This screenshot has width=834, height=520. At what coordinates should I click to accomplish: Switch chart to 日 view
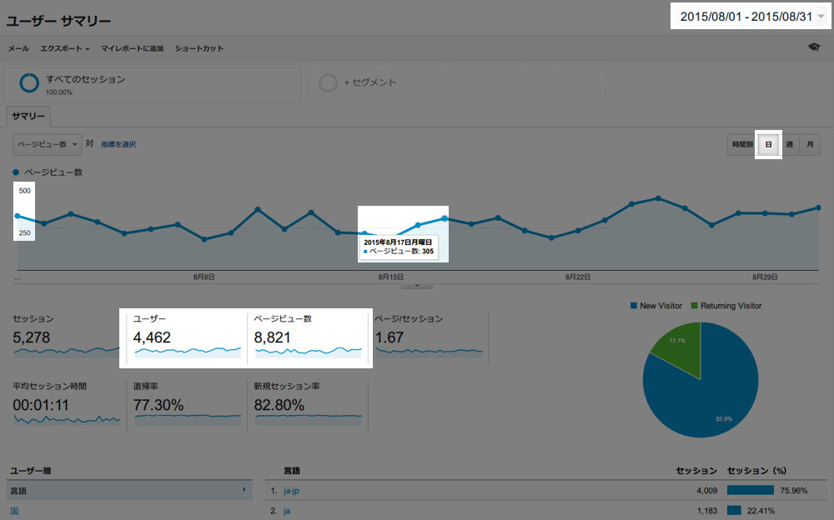(769, 144)
